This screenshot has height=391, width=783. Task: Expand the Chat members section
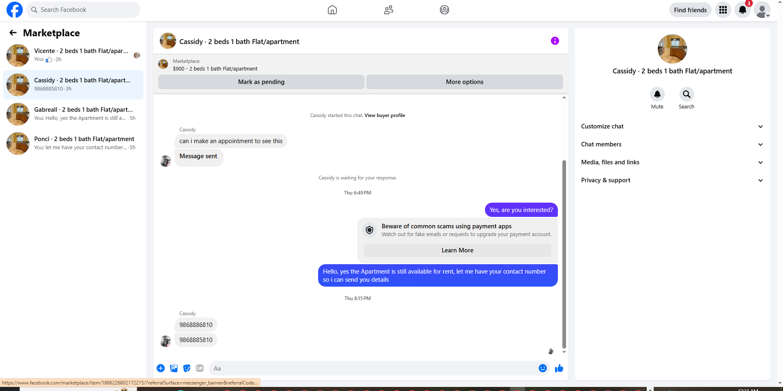tap(672, 144)
